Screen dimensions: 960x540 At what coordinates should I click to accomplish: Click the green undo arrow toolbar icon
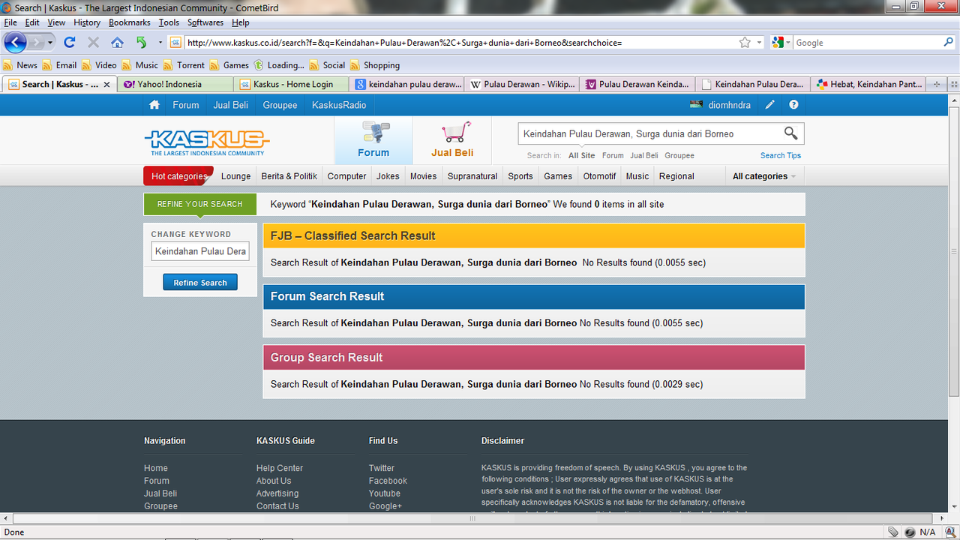pyautogui.click(x=141, y=43)
